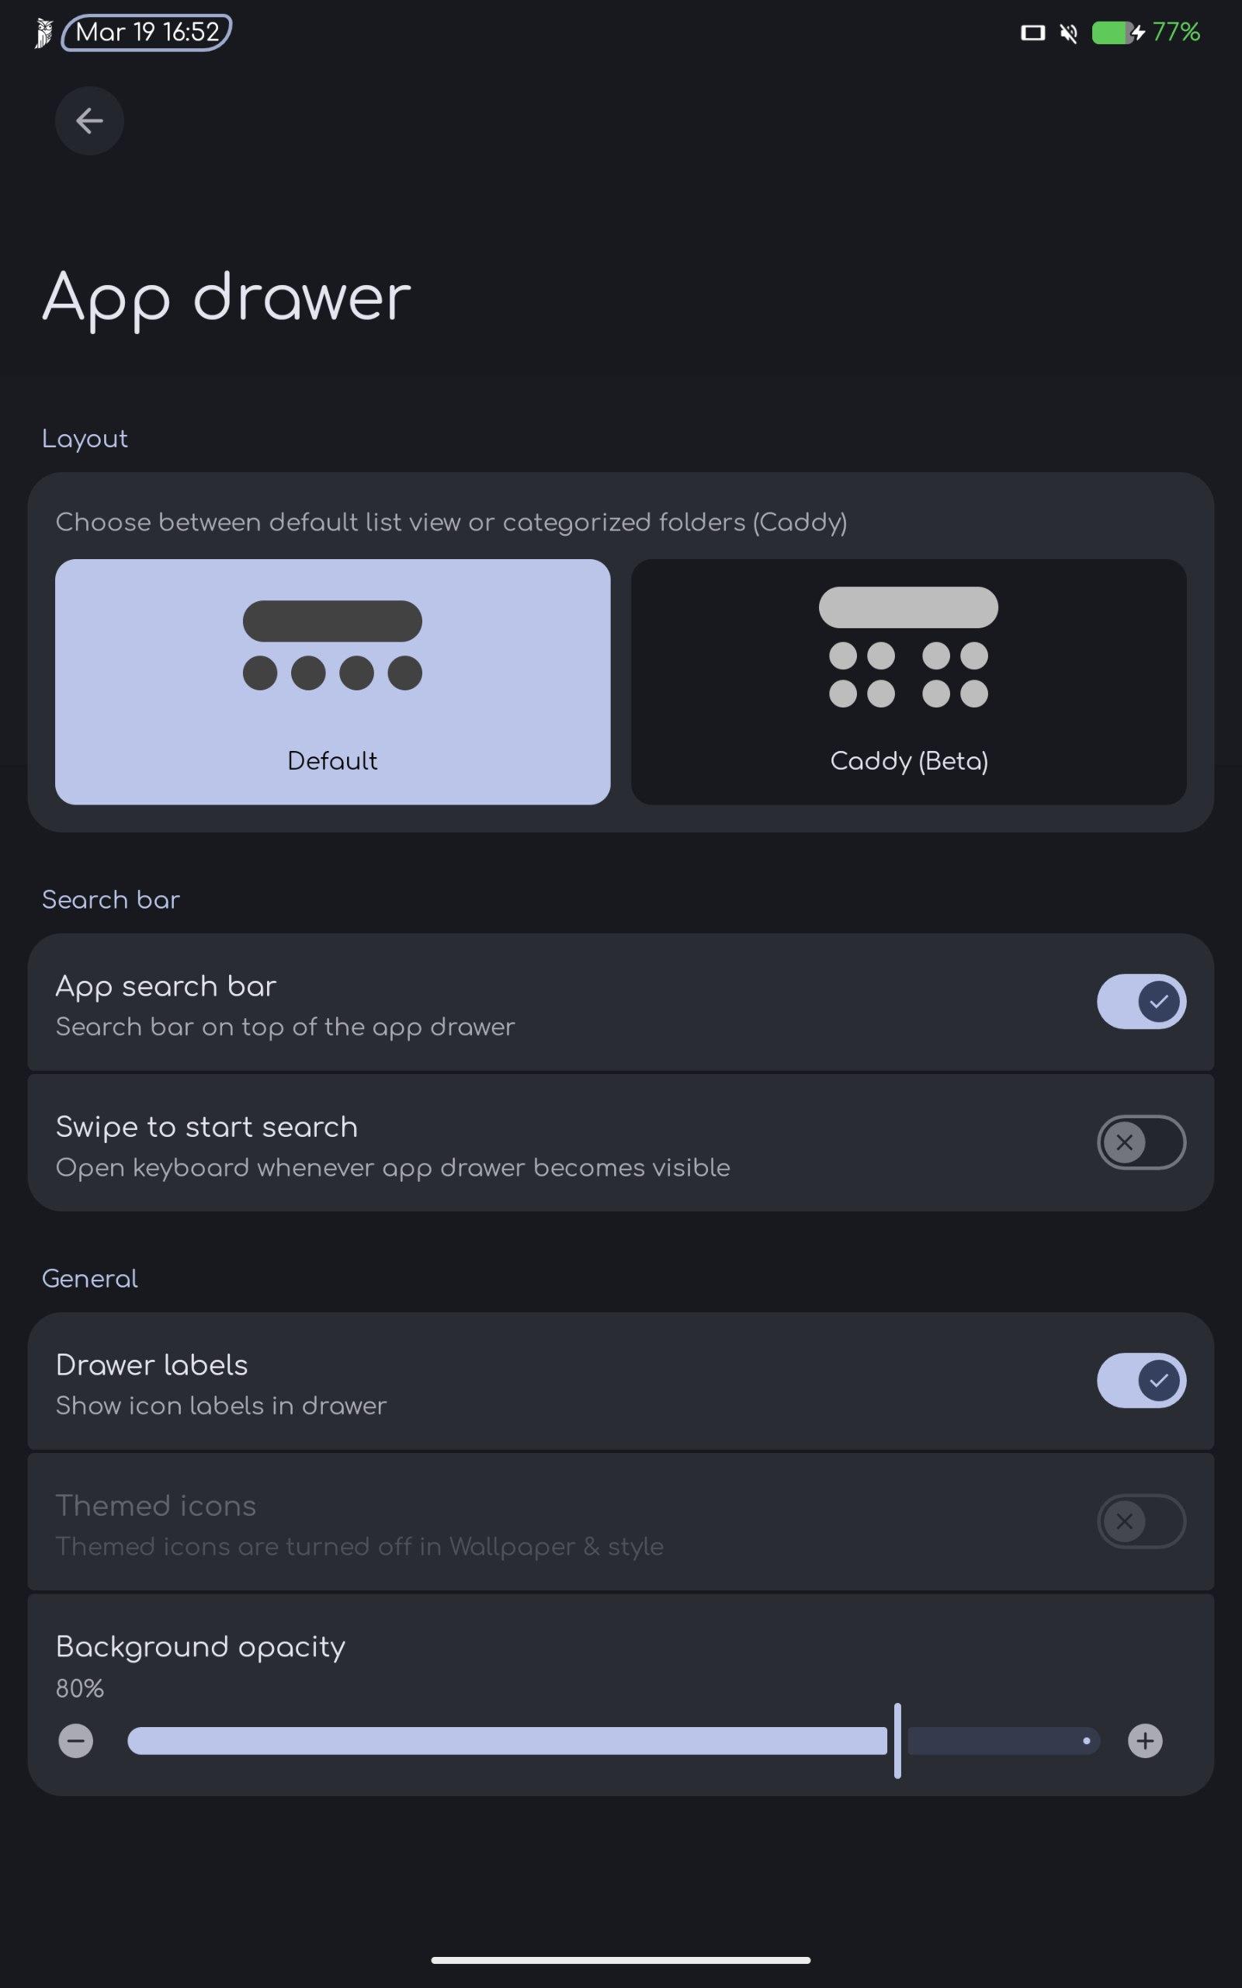Tap the disabled Themed icons toggle
This screenshot has height=1988, width=1242.
tap(1141, 1521)
